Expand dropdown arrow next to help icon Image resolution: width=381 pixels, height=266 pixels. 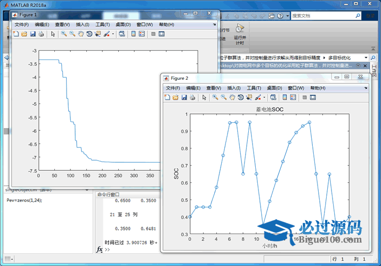(x=287, y=16)
